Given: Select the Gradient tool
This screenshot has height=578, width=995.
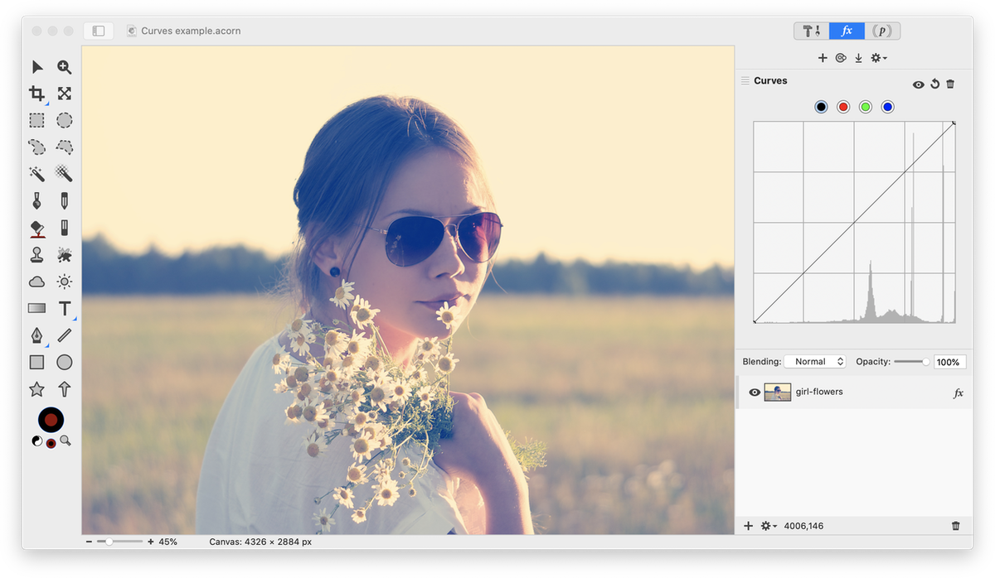Looking at the screenshot, I should coord(36,309).
